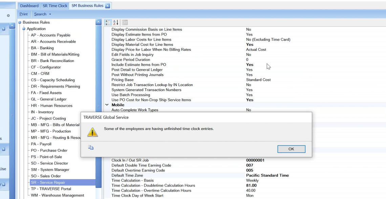Select JC - Project Costing
This screenshot has width=386, height=199.
point(48,118)
